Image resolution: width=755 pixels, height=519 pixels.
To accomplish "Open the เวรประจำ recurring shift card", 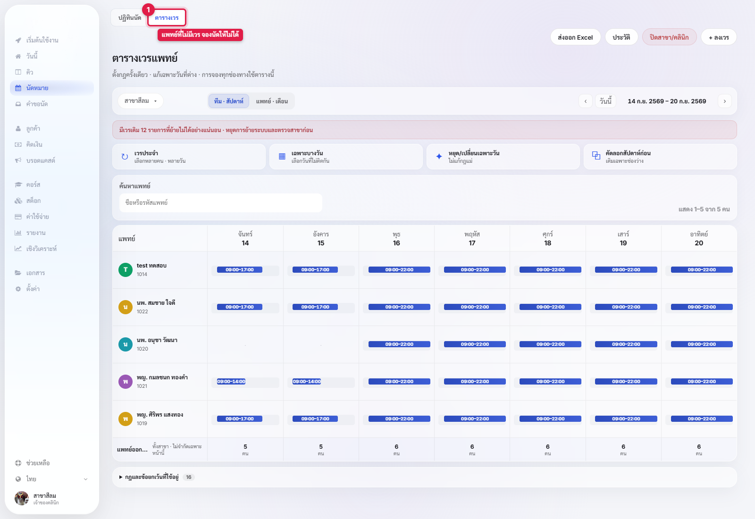I will pyautogui.click(x=189, y=157).
